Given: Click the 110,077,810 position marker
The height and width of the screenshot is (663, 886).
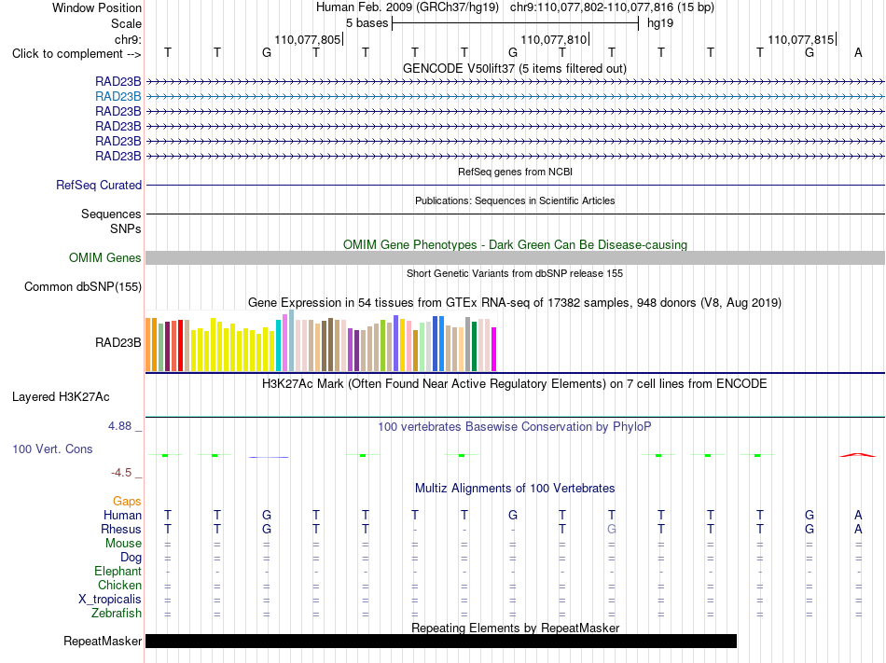Looking at the screenshot, I should point(554,39).
